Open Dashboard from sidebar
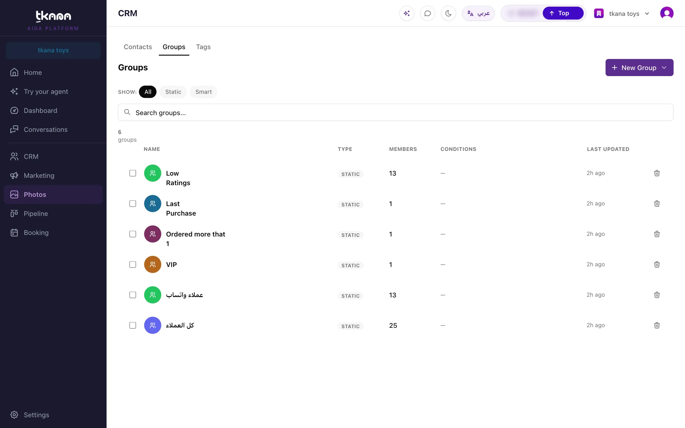Screen dimensions: 685x428 [x=53, y=111]
